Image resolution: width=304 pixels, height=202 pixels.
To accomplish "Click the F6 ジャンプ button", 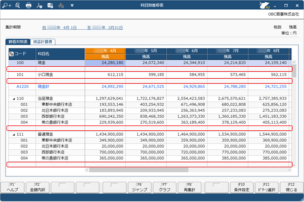I will [x=139, y=187].
